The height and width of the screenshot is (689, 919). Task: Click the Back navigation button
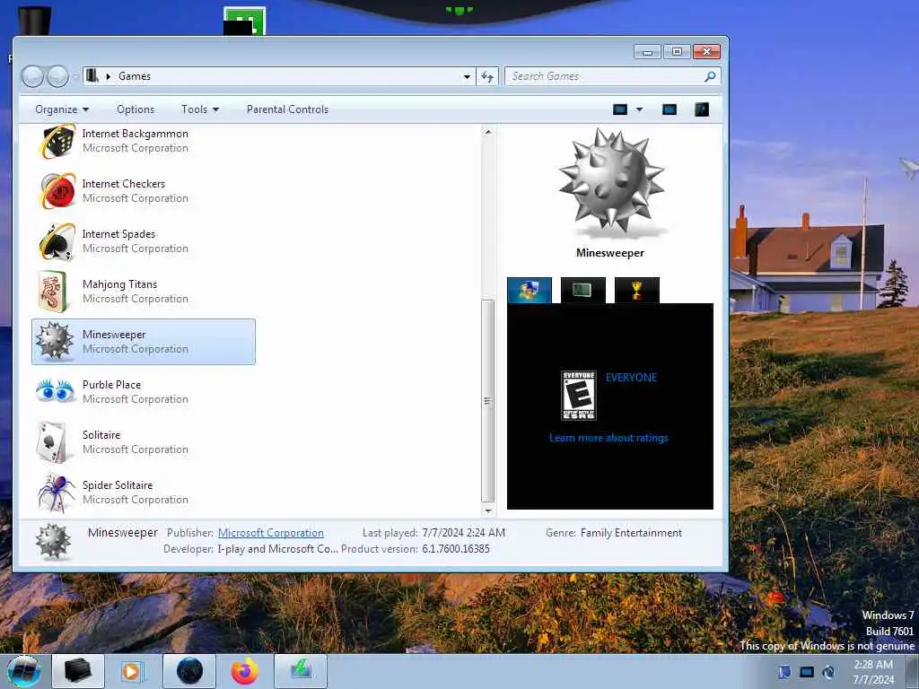pos(32,76)
